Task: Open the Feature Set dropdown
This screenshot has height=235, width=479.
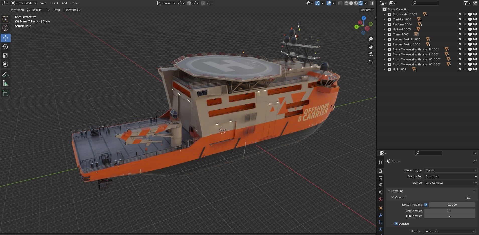Action: click(451, 176)
